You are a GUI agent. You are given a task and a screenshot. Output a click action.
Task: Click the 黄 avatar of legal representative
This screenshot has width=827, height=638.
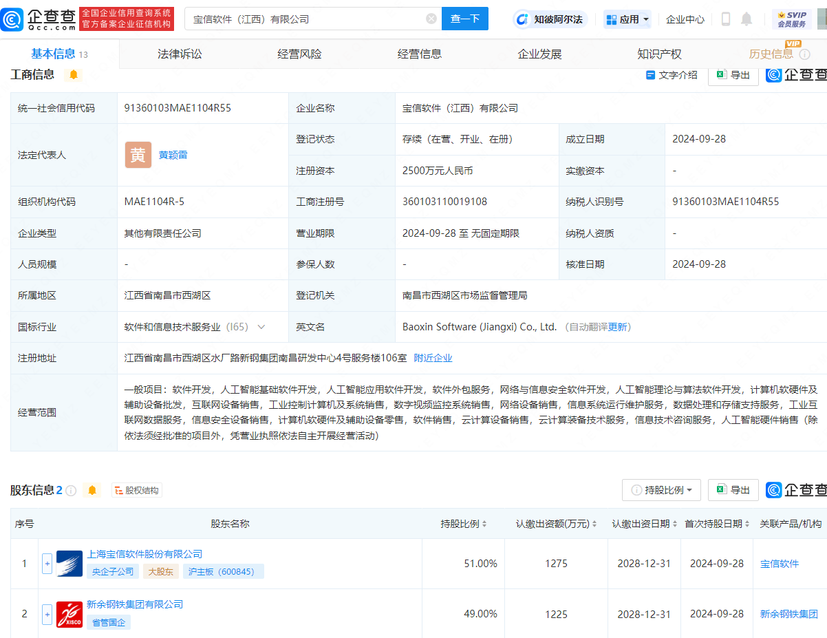[138, 155]
